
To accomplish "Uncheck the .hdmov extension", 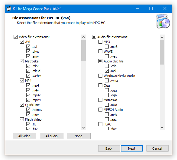I will point(28,110).
